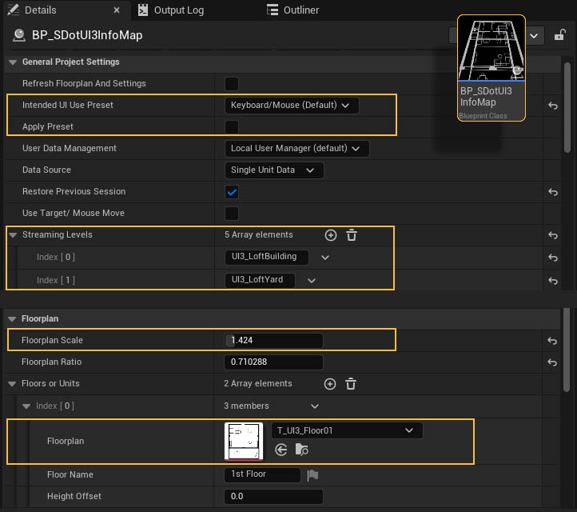Collapse the General Project Settings section
This screenshot has width=577, height=512.
(13, 62)
